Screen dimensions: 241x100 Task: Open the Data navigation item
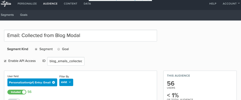click(x=87, y=3)
